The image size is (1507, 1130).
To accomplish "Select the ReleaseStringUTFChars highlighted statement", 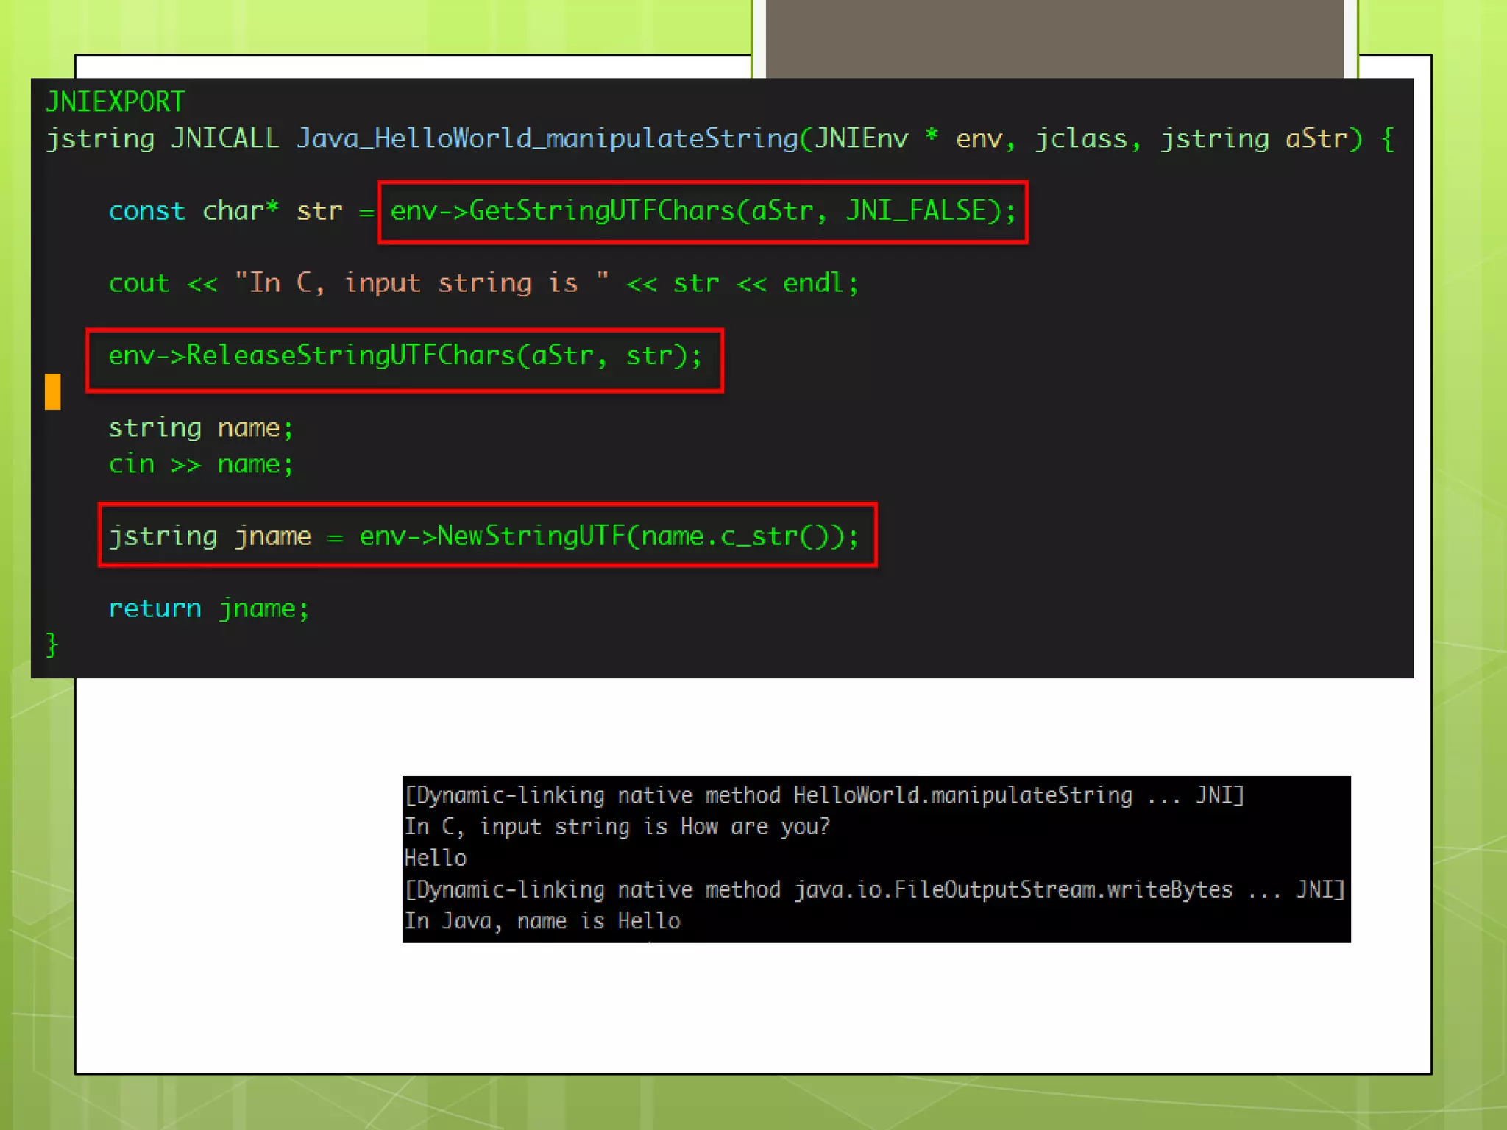I will click(404, 356).
